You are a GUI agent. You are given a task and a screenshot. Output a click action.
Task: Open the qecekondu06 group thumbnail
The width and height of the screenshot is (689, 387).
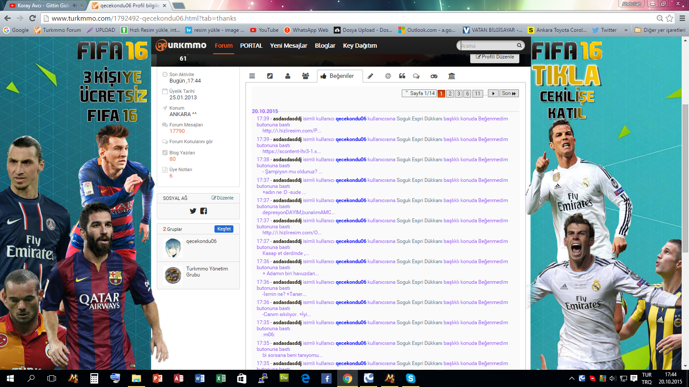[173, 248]
